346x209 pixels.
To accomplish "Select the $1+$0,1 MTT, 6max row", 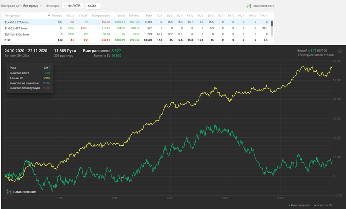I will pyautogui.click(x=136, y=28).
